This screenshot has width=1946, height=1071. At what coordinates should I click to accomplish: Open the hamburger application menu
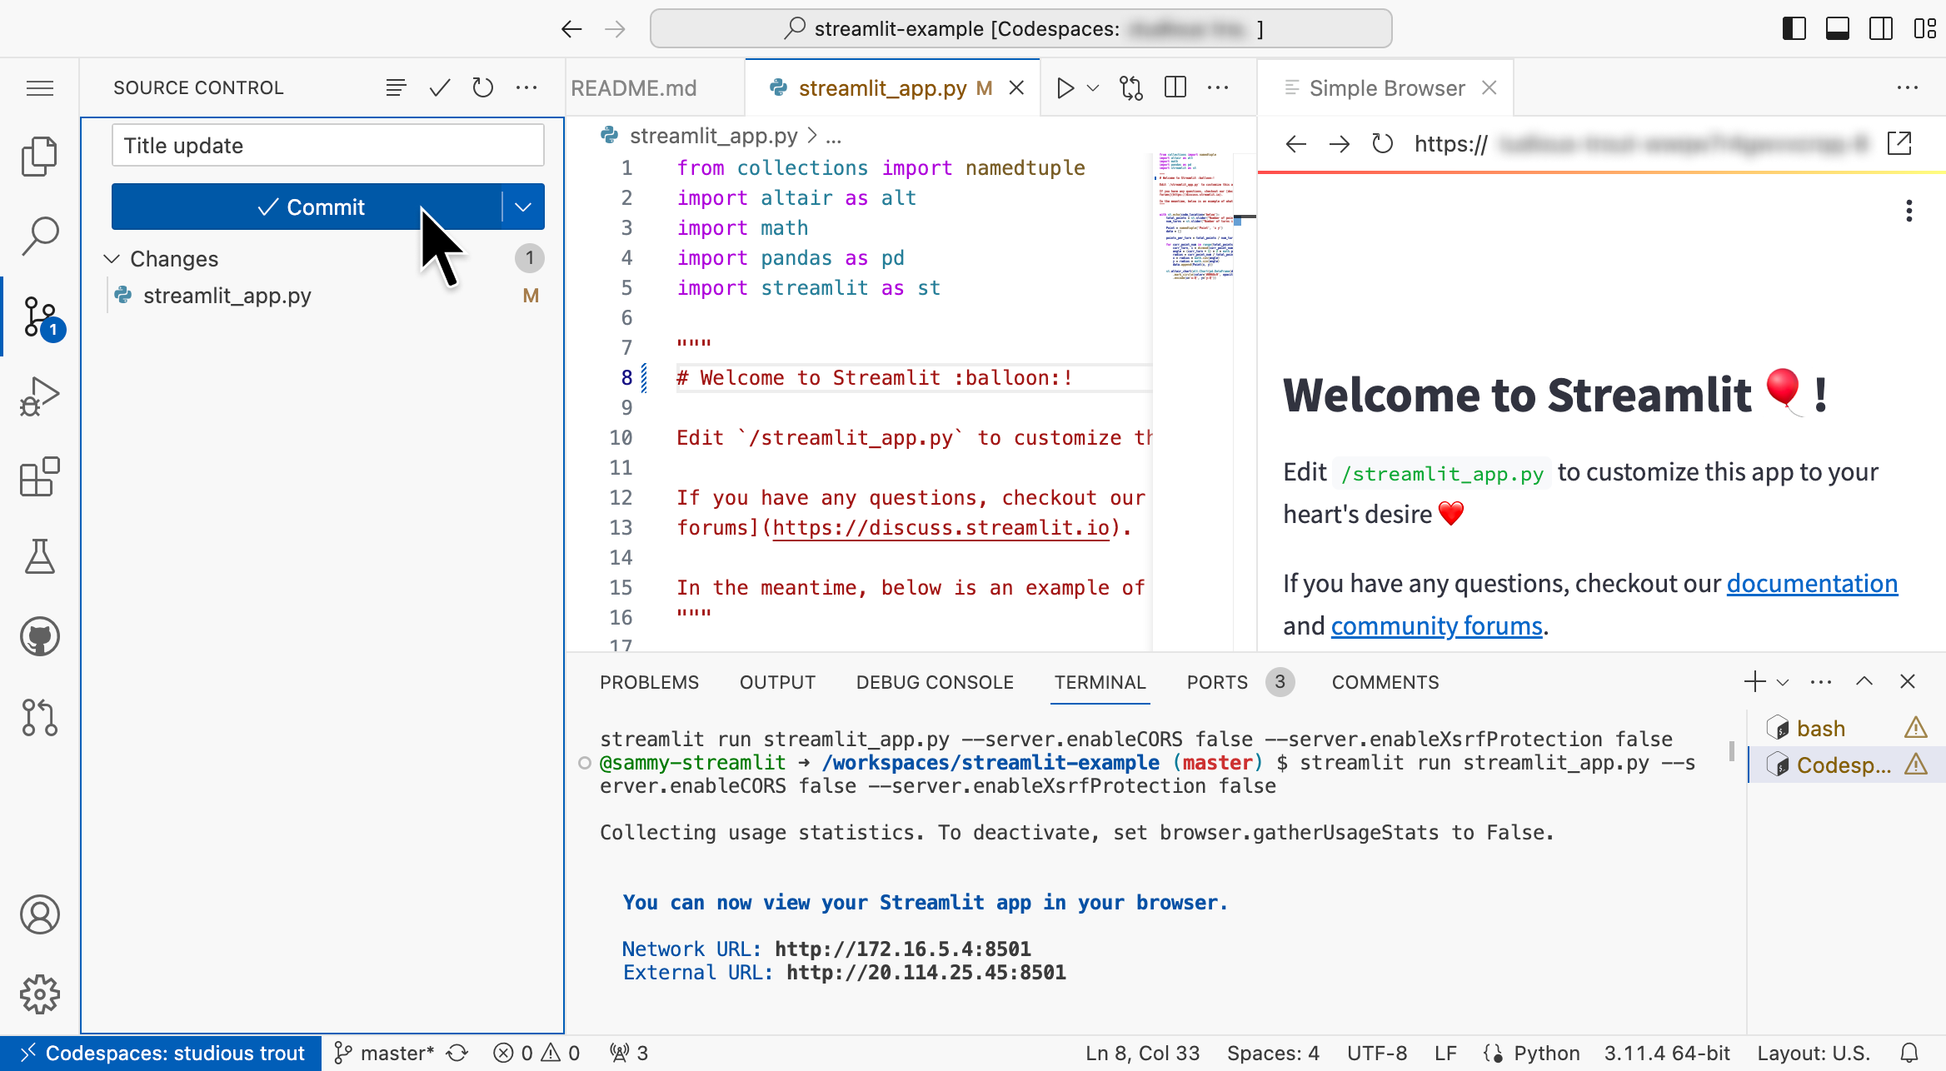[x=40, y=87]
